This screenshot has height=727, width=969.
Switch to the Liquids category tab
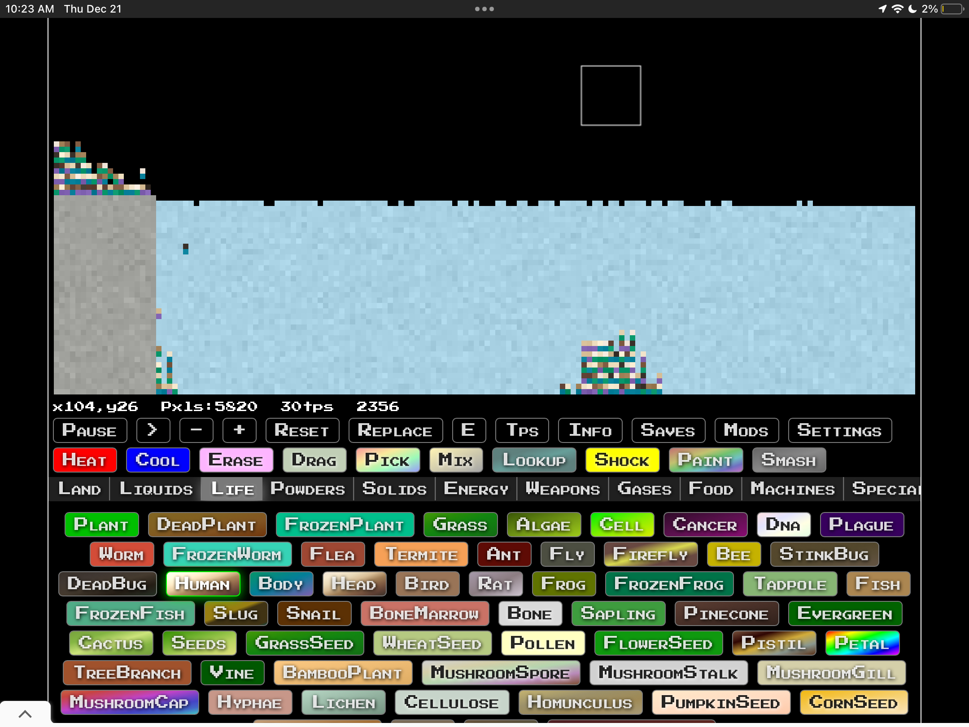pyautogui.click(x=156, y=489)
